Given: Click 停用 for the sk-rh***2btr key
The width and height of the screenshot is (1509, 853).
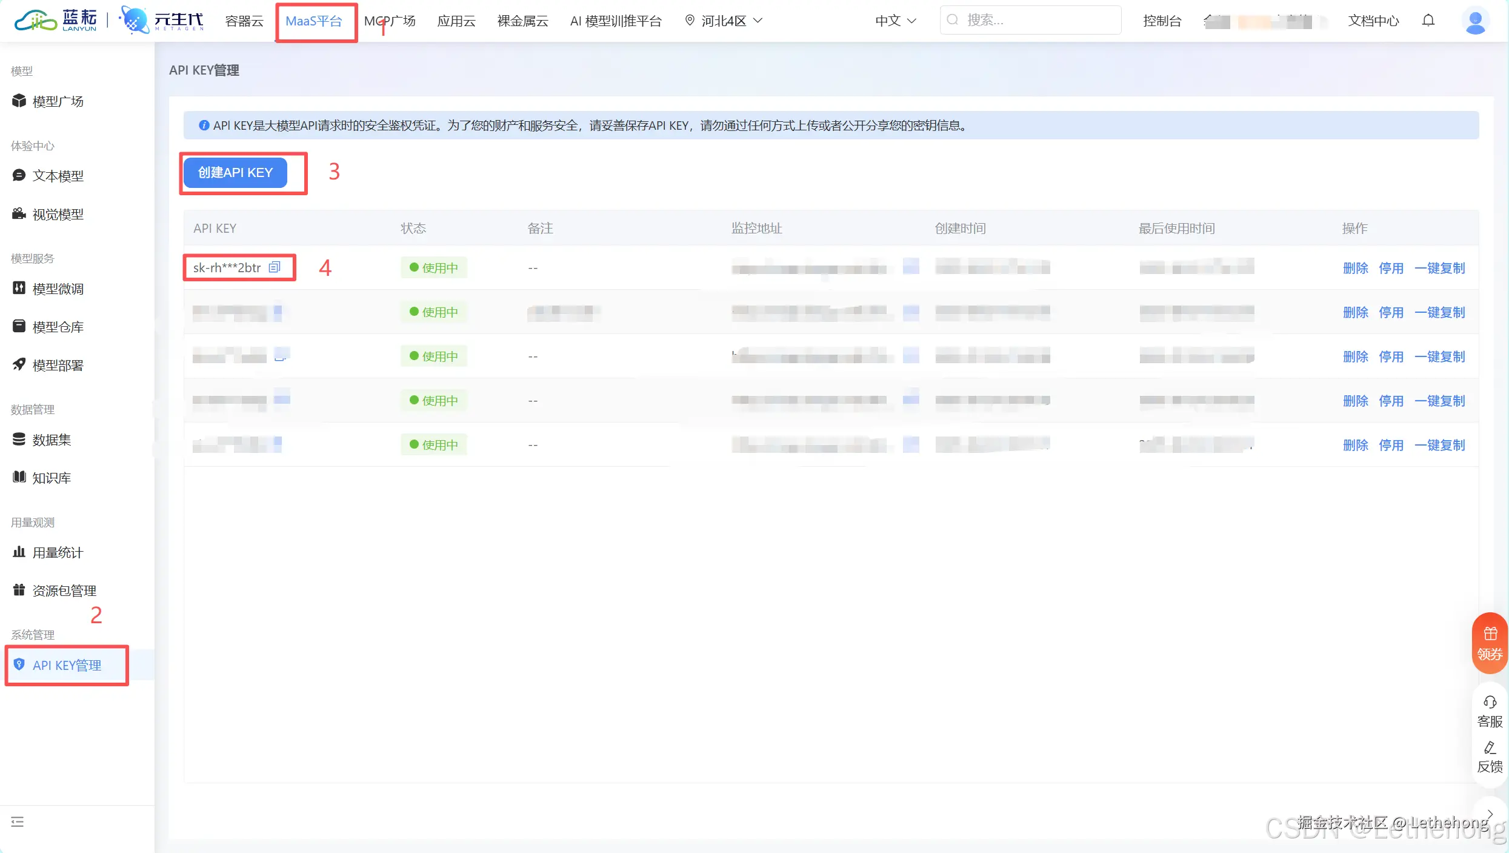Looking at the screenshot, I should (1391, 268).
